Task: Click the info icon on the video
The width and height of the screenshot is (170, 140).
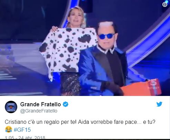Action: point(165,4)
